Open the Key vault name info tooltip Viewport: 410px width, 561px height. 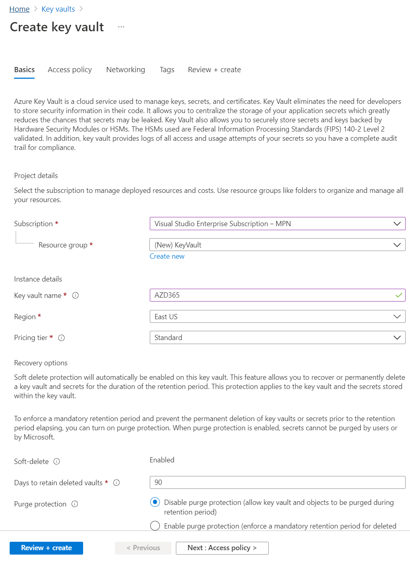[x=75, y=296]
